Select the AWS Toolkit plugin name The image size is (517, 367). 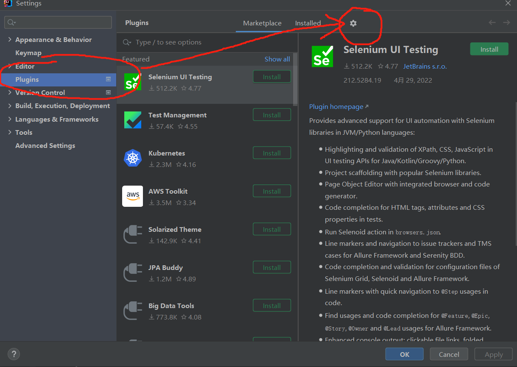pyautogui.click(x=168, y=191)
